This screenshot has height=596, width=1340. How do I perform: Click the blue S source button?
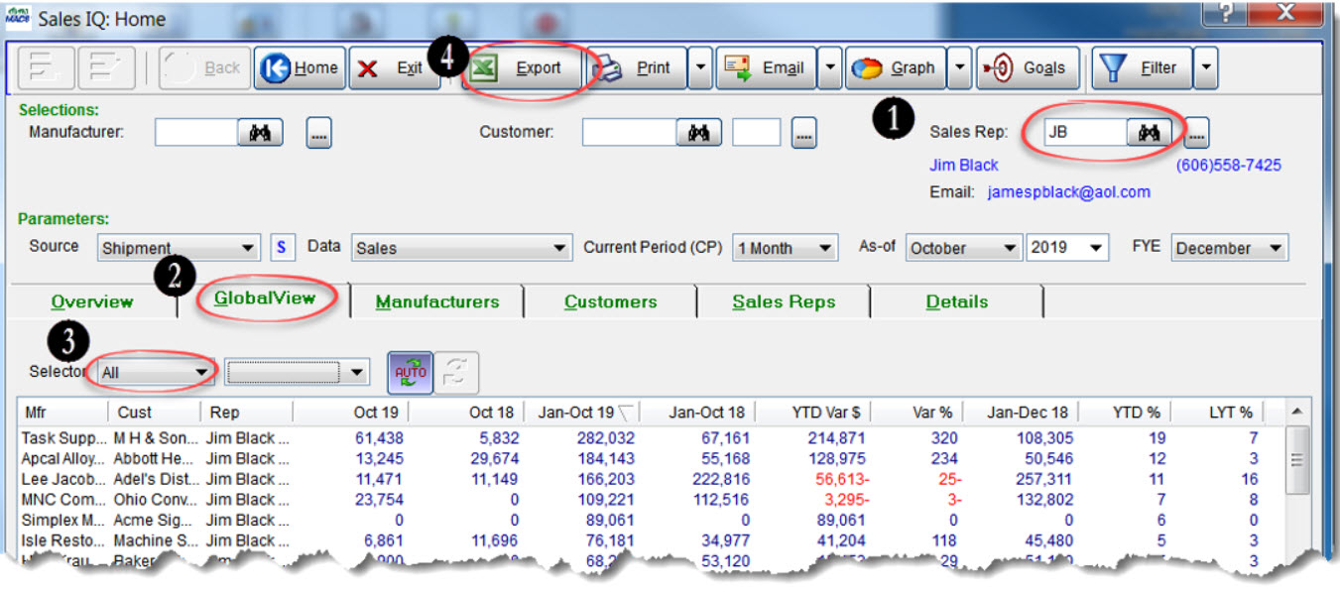(283, 248)
